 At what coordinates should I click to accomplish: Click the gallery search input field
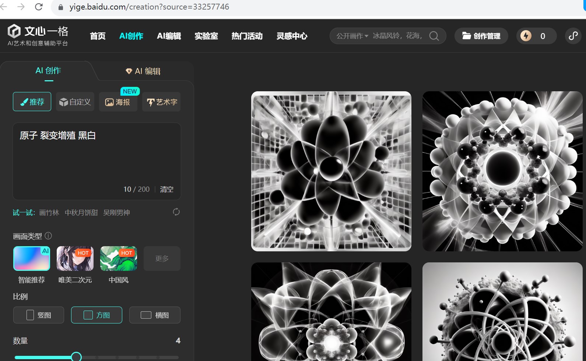pos(397,36)
